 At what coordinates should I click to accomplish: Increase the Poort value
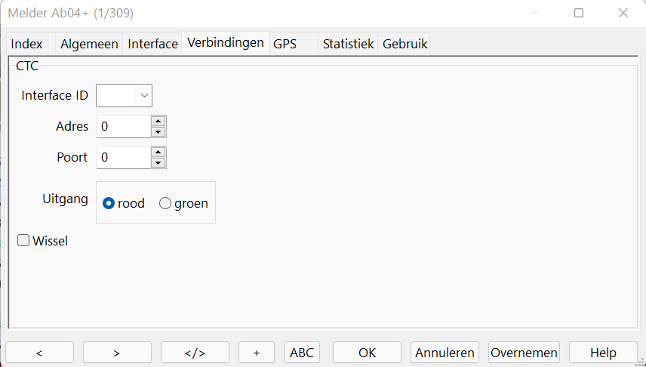pyautogui.click(x=158, y=152)
